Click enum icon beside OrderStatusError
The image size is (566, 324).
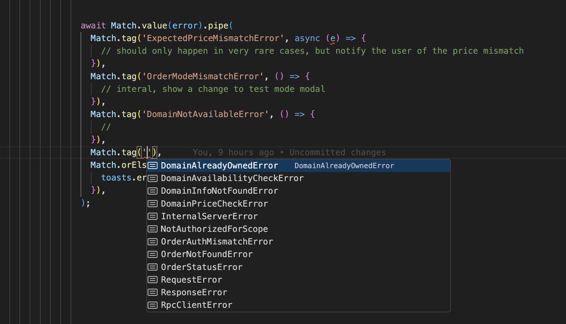(x=152, y=267)
